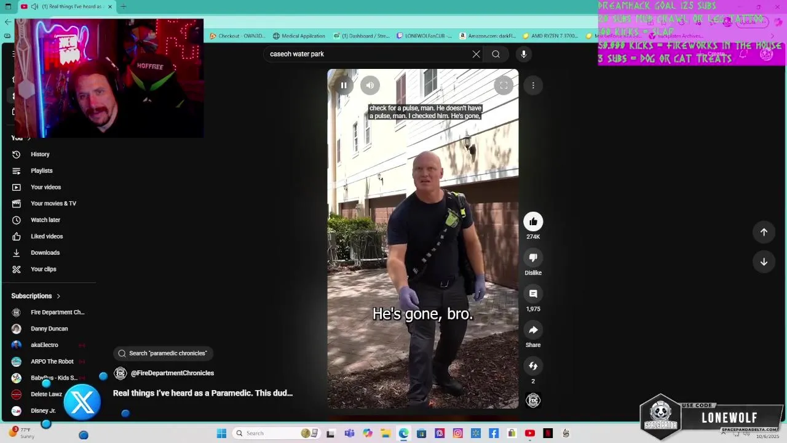
Task: Open the sound source avatar below Remix
Action: (x=533, y=401)
